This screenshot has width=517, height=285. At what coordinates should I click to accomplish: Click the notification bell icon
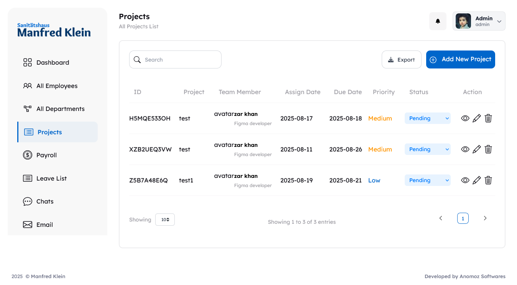[438, 21]
